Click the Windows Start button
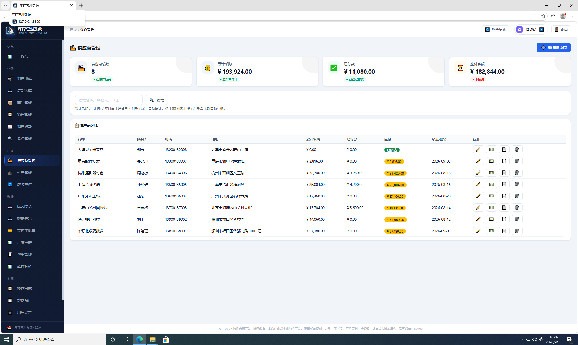 (7, 340)
